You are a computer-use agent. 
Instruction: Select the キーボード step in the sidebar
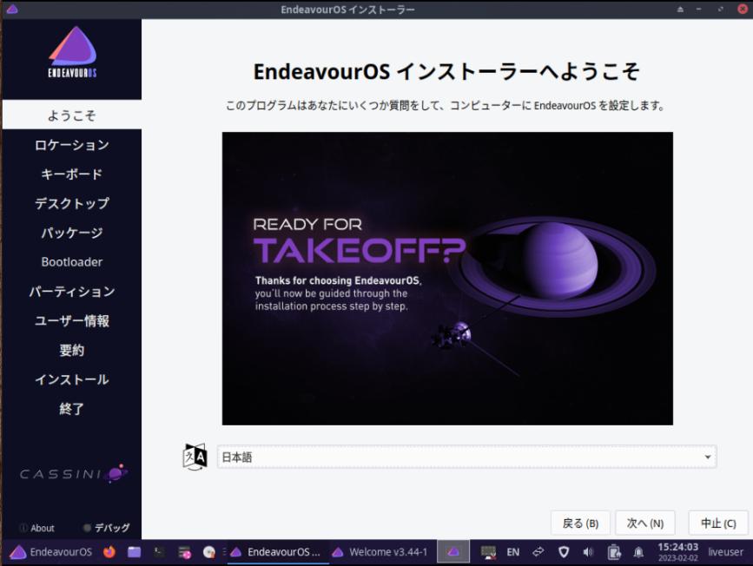tap(72, 174)
